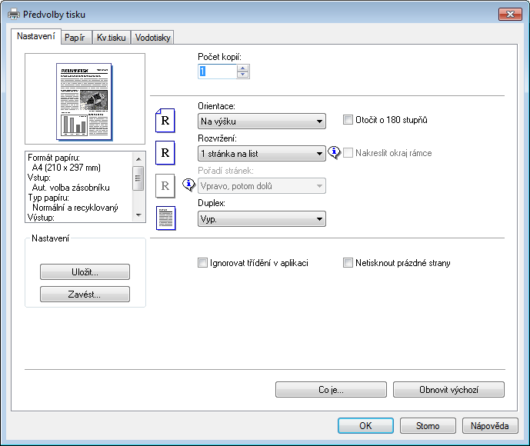This screenshot has height=446, width=530.
Task: Open help with Nápověda button
Action: pos(490,426)
